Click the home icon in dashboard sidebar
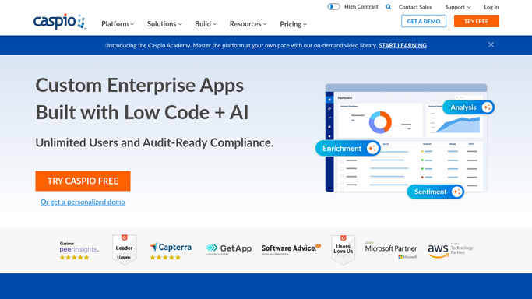 coord(329,100)
